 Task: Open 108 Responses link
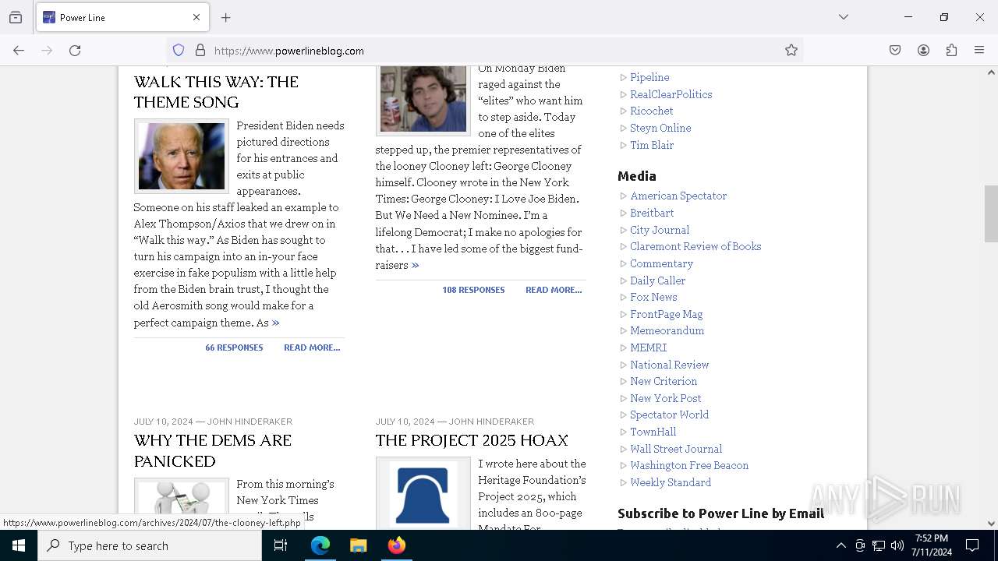pos(473,290)
